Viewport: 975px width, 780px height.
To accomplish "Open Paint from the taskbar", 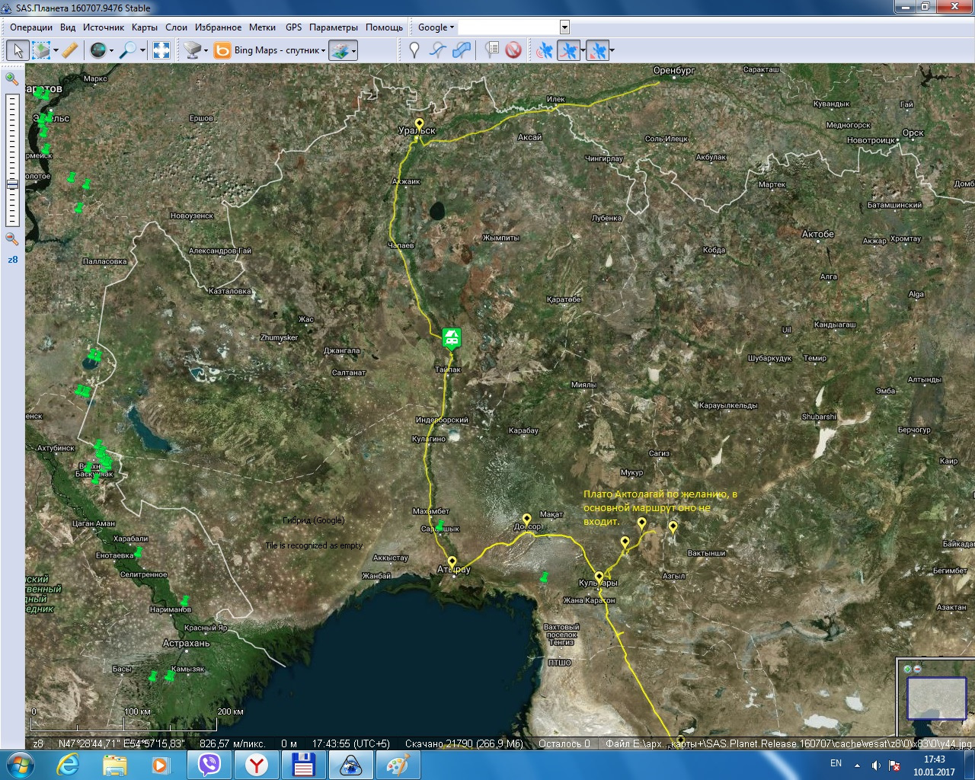I will [x=398, y=764].
